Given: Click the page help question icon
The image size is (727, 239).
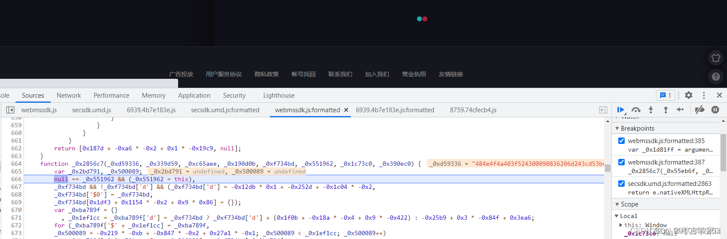Looking at the screenshot, I should point(716,77).
